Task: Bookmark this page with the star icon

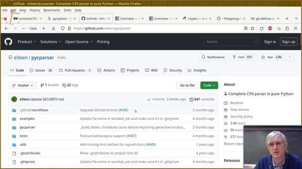Action: coord(252,28)
